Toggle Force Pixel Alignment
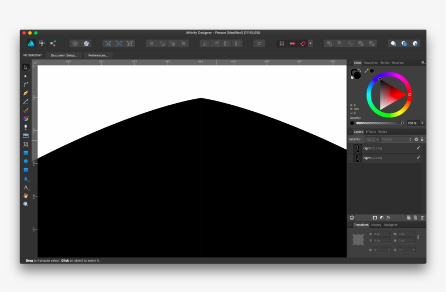This screenshot has width=446, height=292. click(282, 43)
